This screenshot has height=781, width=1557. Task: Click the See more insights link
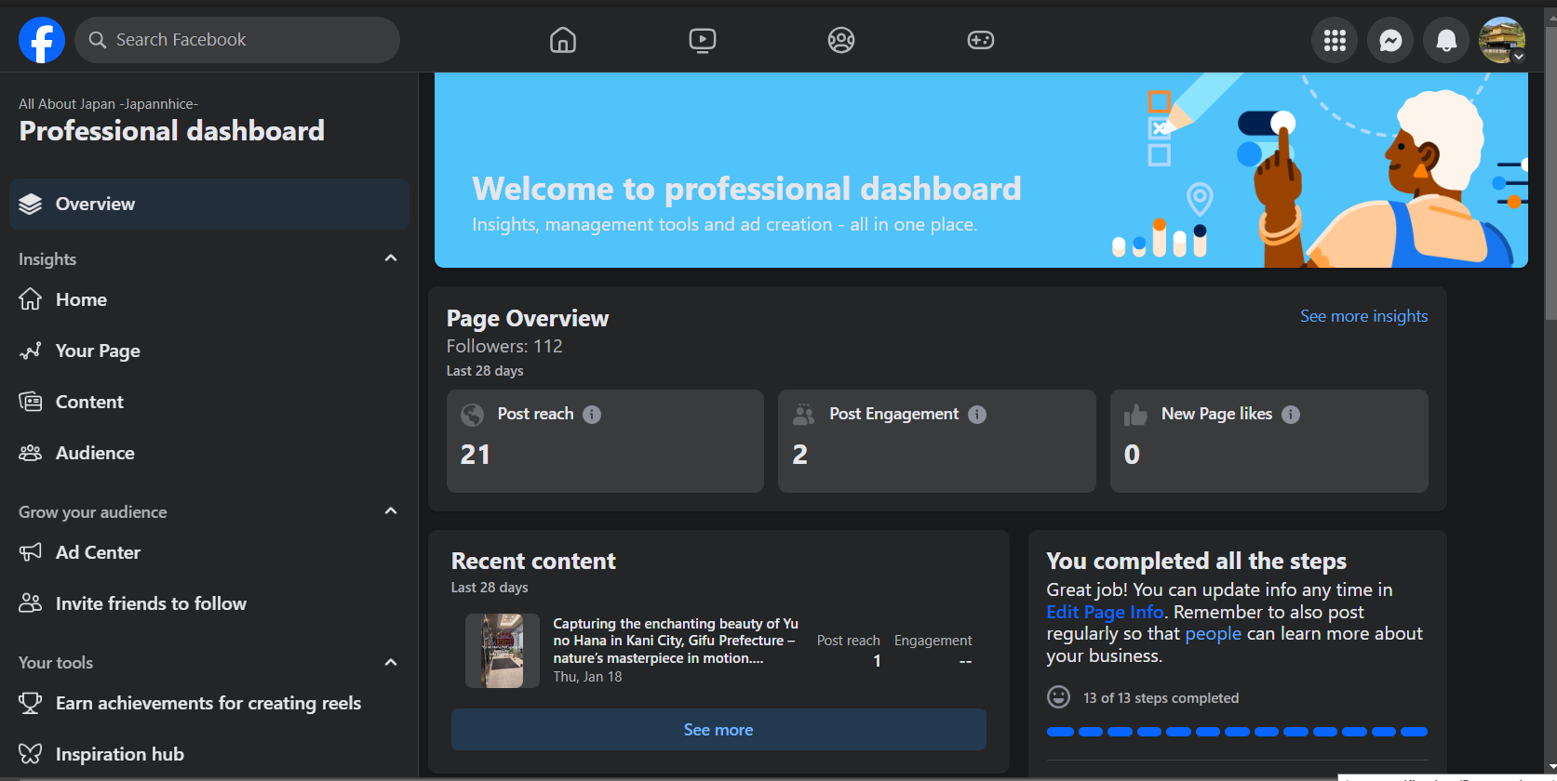pyautogui.click(x=1363, y=316)
